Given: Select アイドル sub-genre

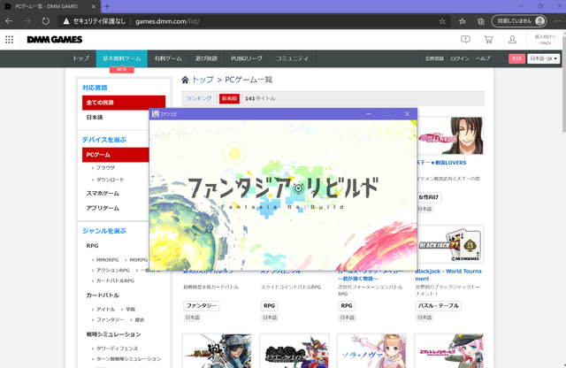Looking at the screenshot, I should coord(105,310).
